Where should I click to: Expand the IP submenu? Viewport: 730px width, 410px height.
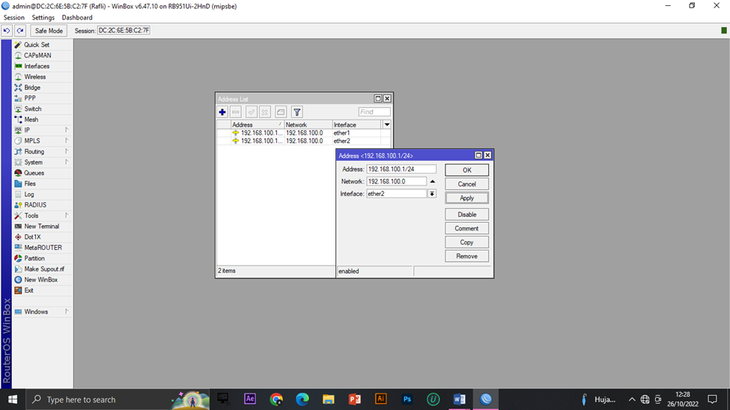(x=43, y=130)
